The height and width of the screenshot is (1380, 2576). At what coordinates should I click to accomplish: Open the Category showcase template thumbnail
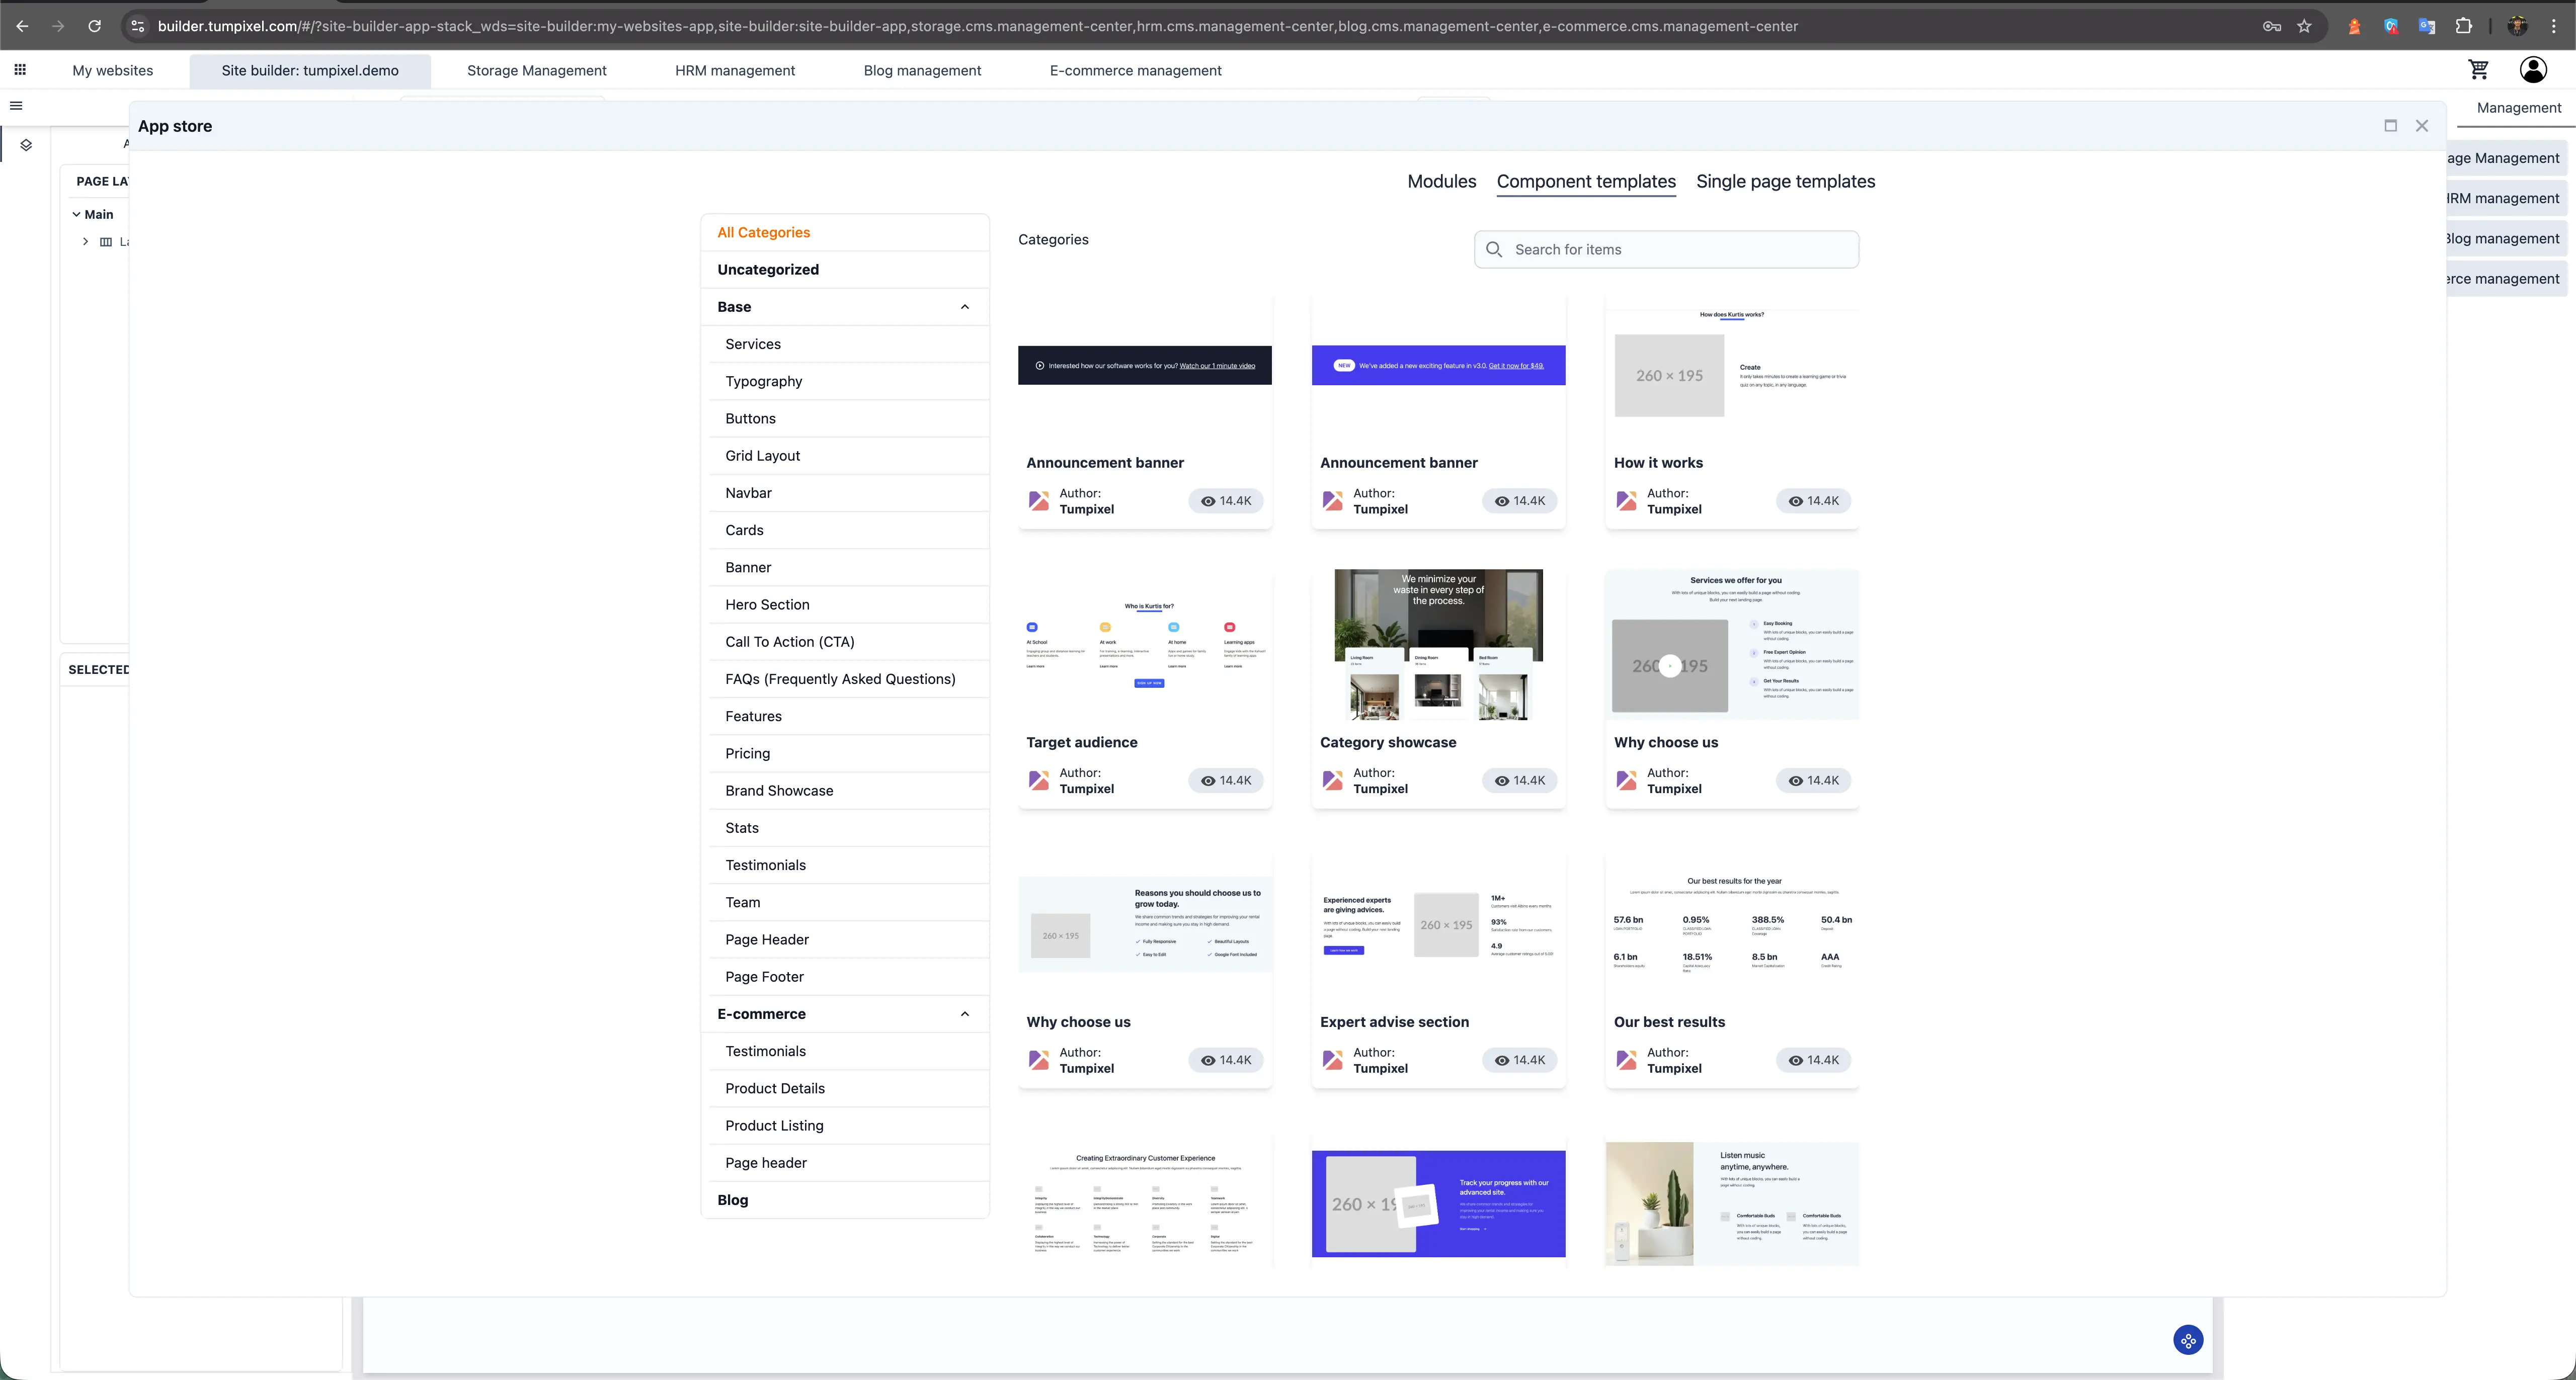pyautogui.click(x=1438, y=645)
